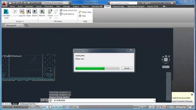
Task: Click the Redo arrow in quick access toolbar
Action: 38,3
